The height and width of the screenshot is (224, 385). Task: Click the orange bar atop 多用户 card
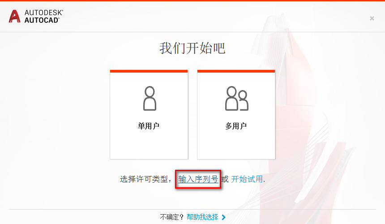(x=236, y=71)
